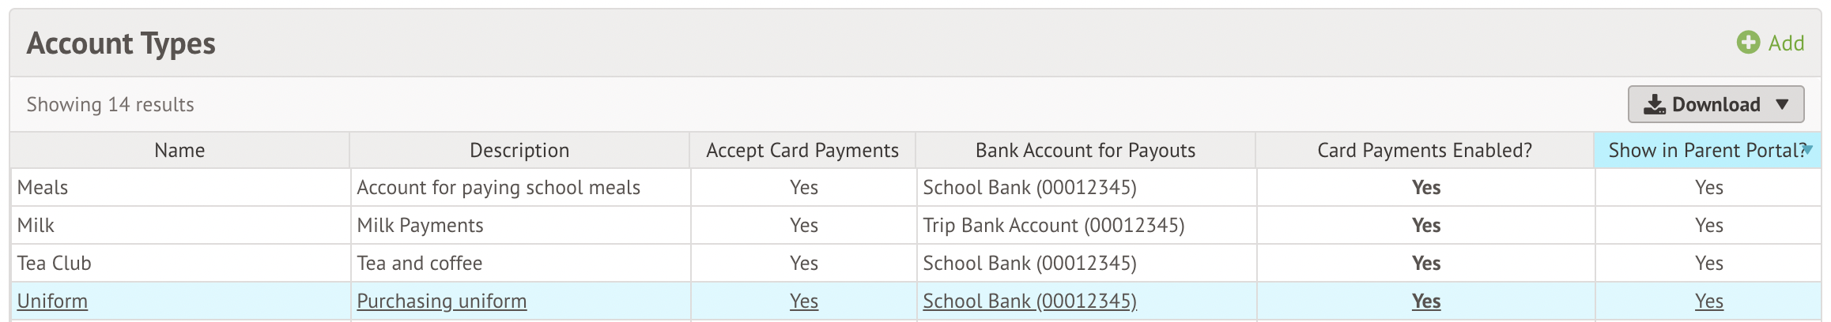Click Account for paying school meals description
Viewport: 1831px width, 322px height.
(x=498, y=187)
